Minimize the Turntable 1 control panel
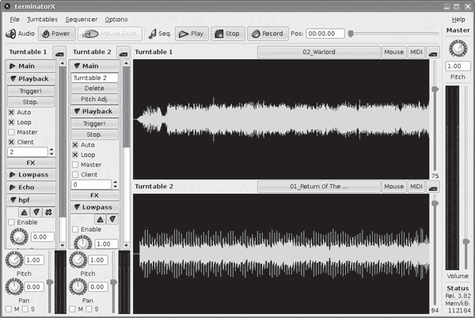The image size is (475, 318). tap(59, 52)
